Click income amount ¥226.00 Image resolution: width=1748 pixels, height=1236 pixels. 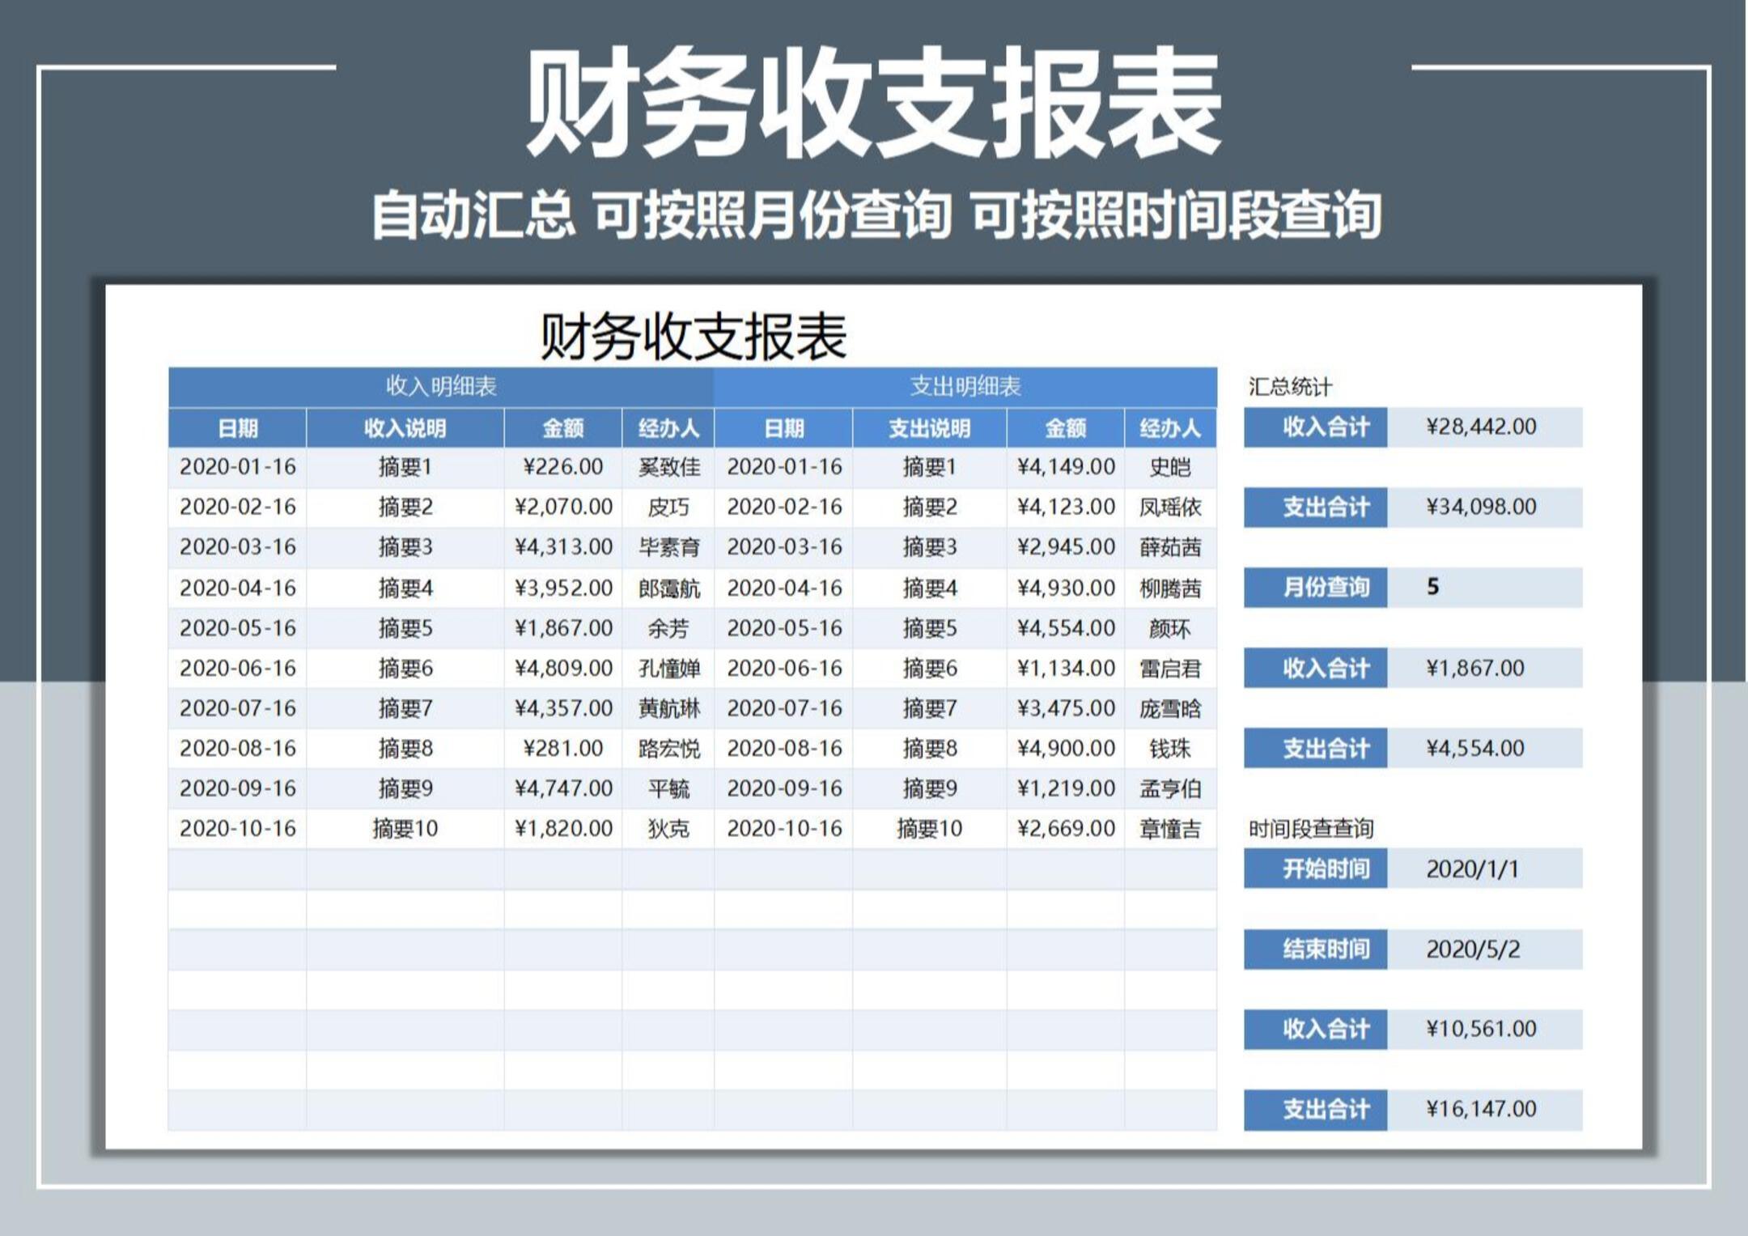point(563,467)
